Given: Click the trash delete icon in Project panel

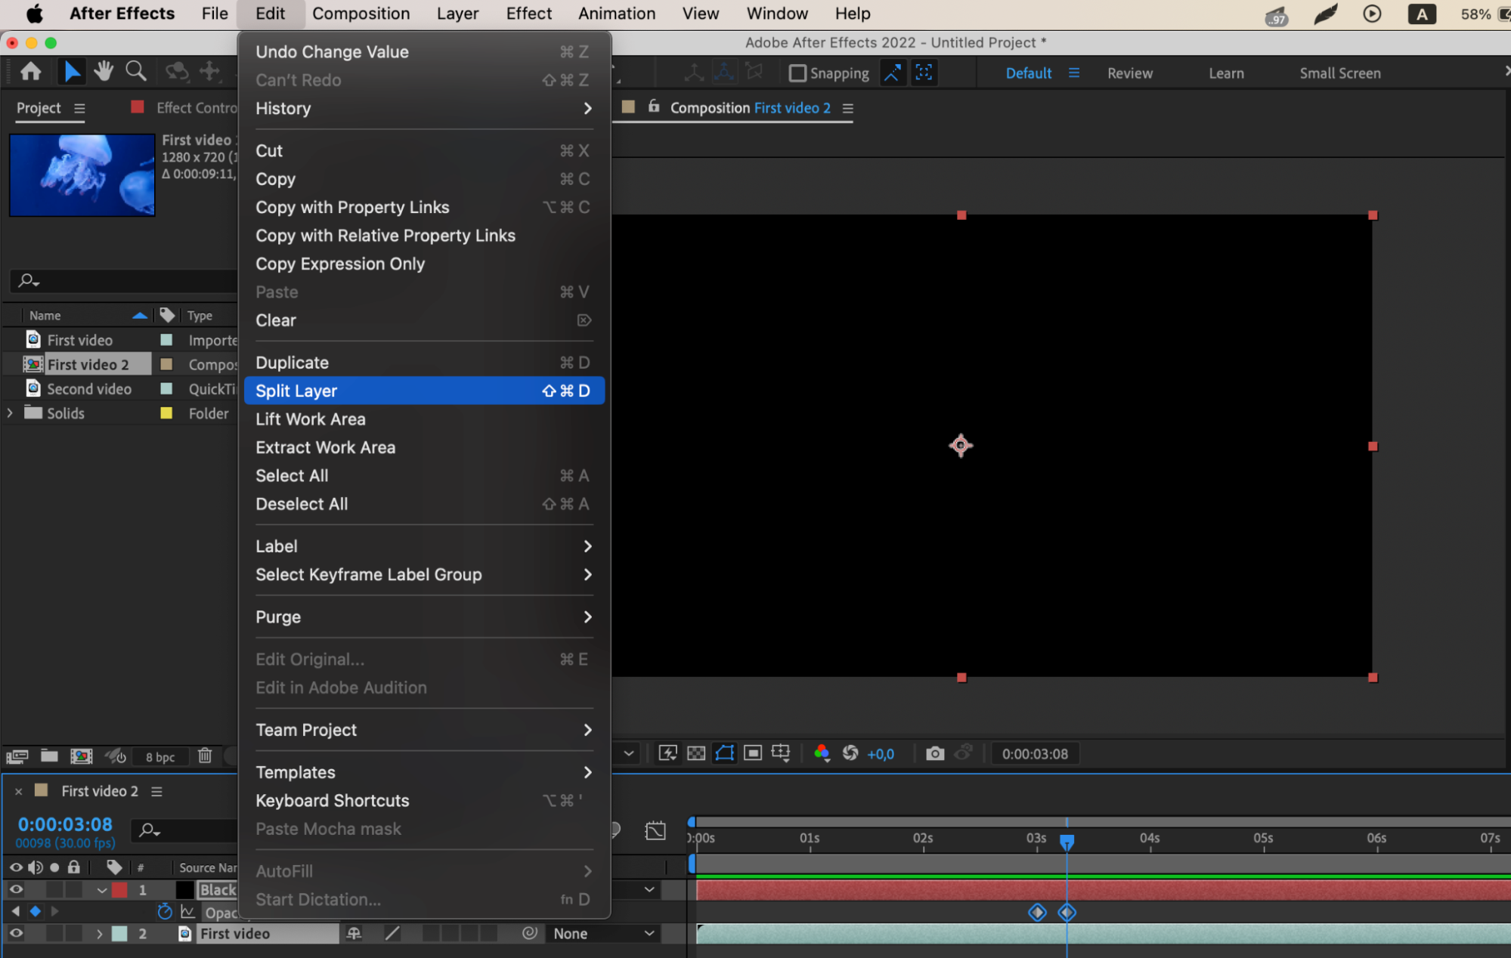Looking at the screenshot, I should (x=205, y=756).
